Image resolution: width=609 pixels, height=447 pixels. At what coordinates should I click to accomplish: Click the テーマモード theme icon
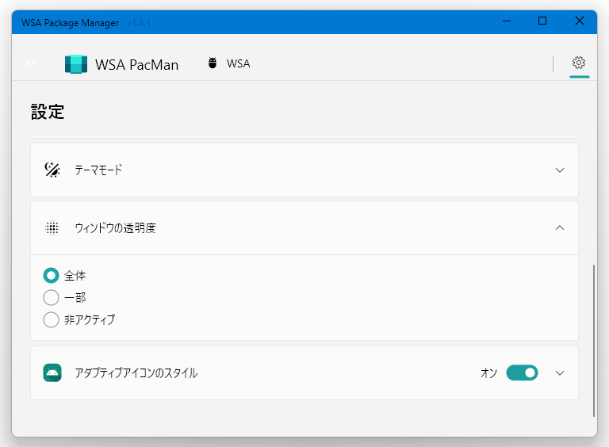pyautogui.click(x=52, y=170)
